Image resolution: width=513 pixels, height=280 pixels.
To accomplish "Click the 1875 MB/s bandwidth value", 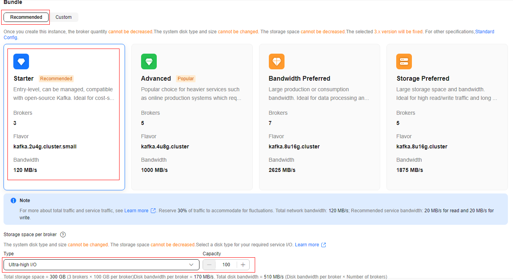I will pyautogui.click(x=410, y=170).
